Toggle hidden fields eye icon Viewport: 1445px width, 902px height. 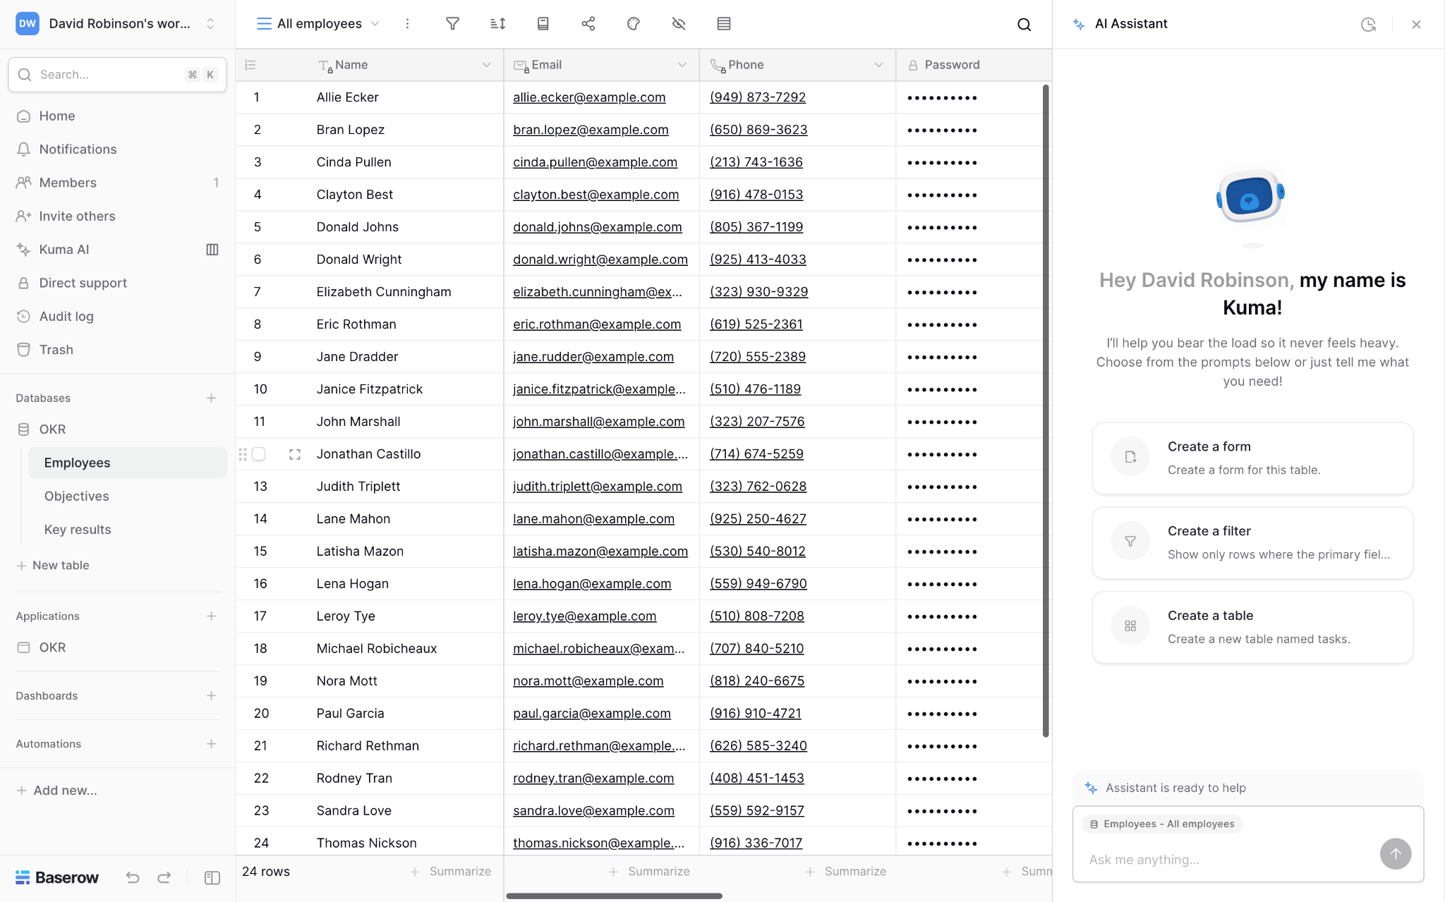coord(678,24)
